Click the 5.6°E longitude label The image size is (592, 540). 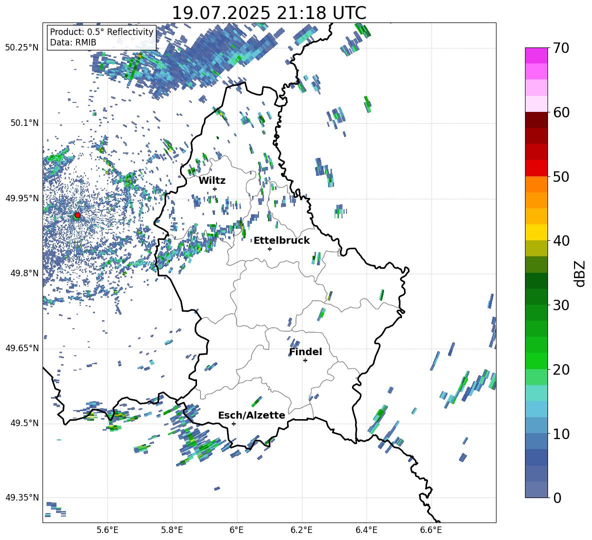click(107, 530)
